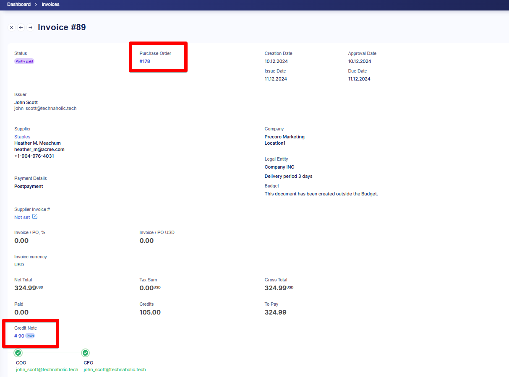Click the Postpayment payment details value
Image resolution: width=509 pixels, height=377 pixels.
coord(29,186)
